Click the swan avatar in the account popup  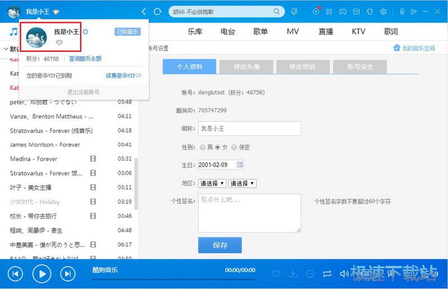(36, 37)
